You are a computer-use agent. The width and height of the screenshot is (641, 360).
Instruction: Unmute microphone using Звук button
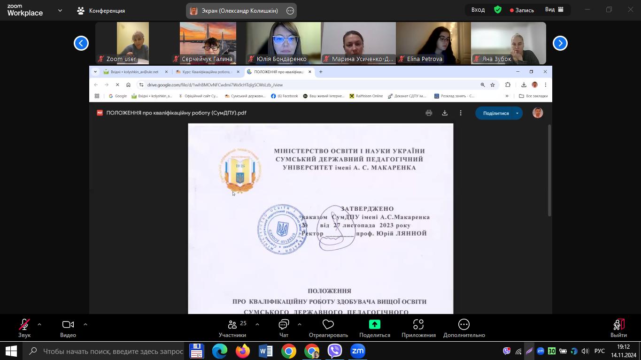click(24, 328)
